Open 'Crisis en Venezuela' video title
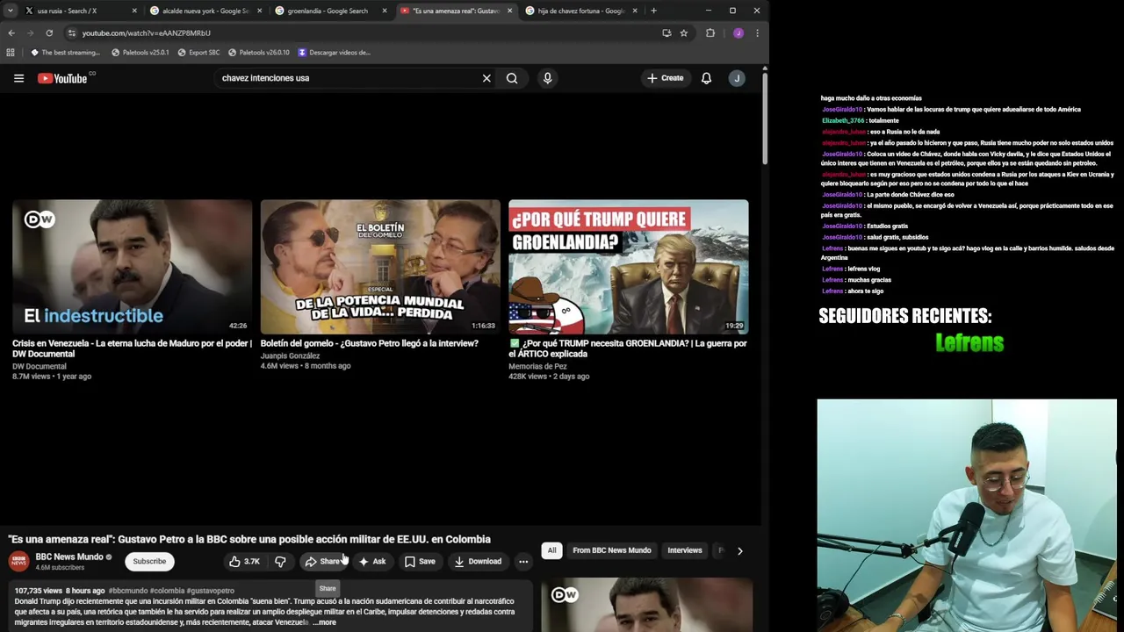 132,348
